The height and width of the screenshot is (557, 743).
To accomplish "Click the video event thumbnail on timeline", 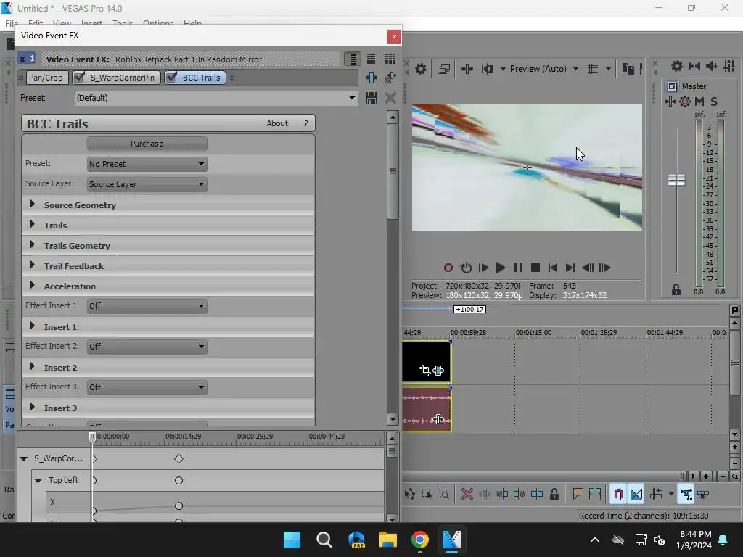I will pyautogui.click(x=426, y=362).
